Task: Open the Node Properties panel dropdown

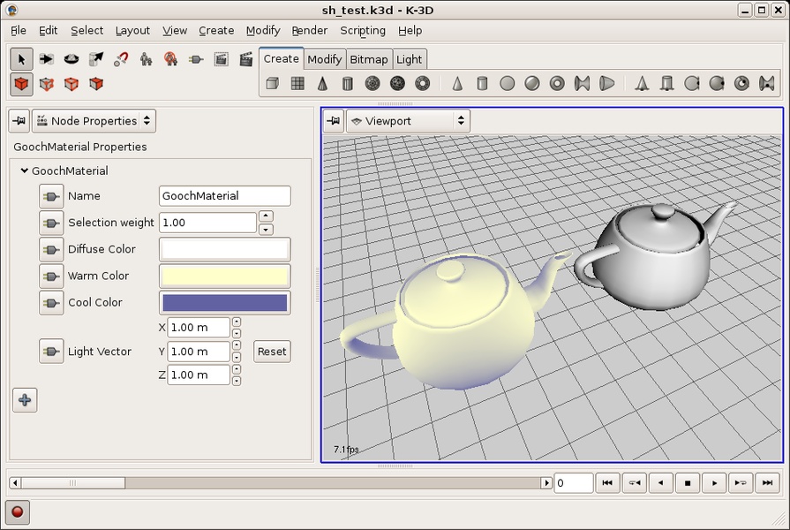Action: click(x=94, y=121)
